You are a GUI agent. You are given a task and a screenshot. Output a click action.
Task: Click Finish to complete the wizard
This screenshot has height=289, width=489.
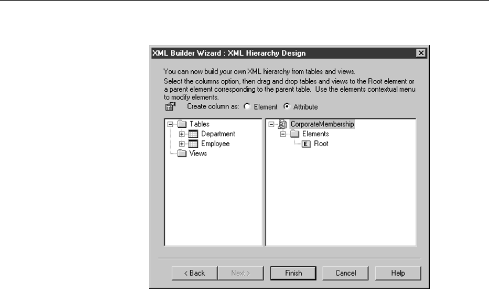click(293, 273)
